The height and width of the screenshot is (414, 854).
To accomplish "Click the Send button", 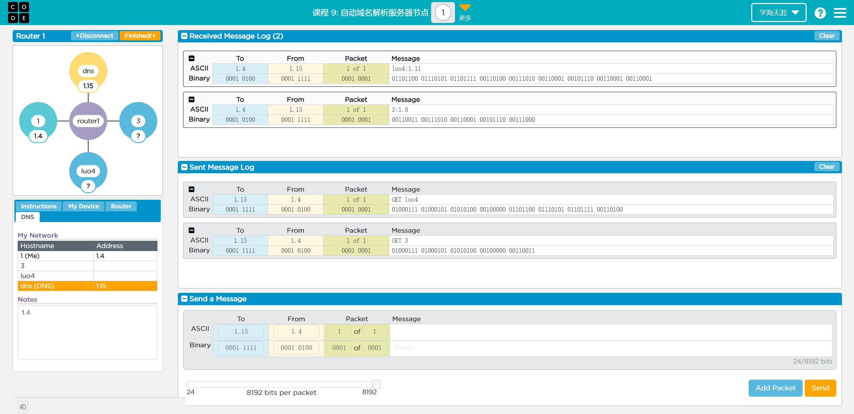I will (820, 388).
